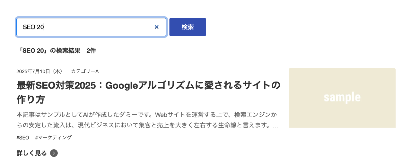Follow the 詳しく見る read-more link
Image resolution: width=411 pixels, height=166 pixels.
tap(32, 153)
